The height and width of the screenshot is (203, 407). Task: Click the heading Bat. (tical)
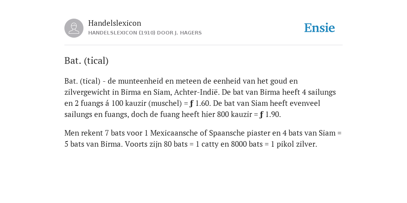click(x=86, y=61)
